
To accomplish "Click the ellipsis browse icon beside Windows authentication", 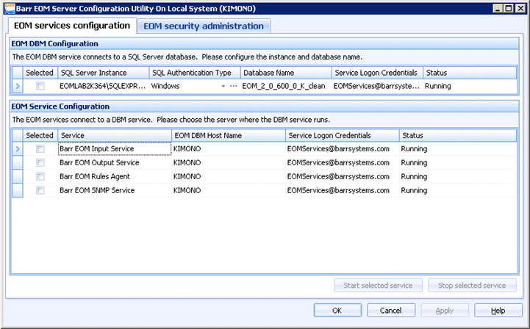I will (x=234, y=86).
